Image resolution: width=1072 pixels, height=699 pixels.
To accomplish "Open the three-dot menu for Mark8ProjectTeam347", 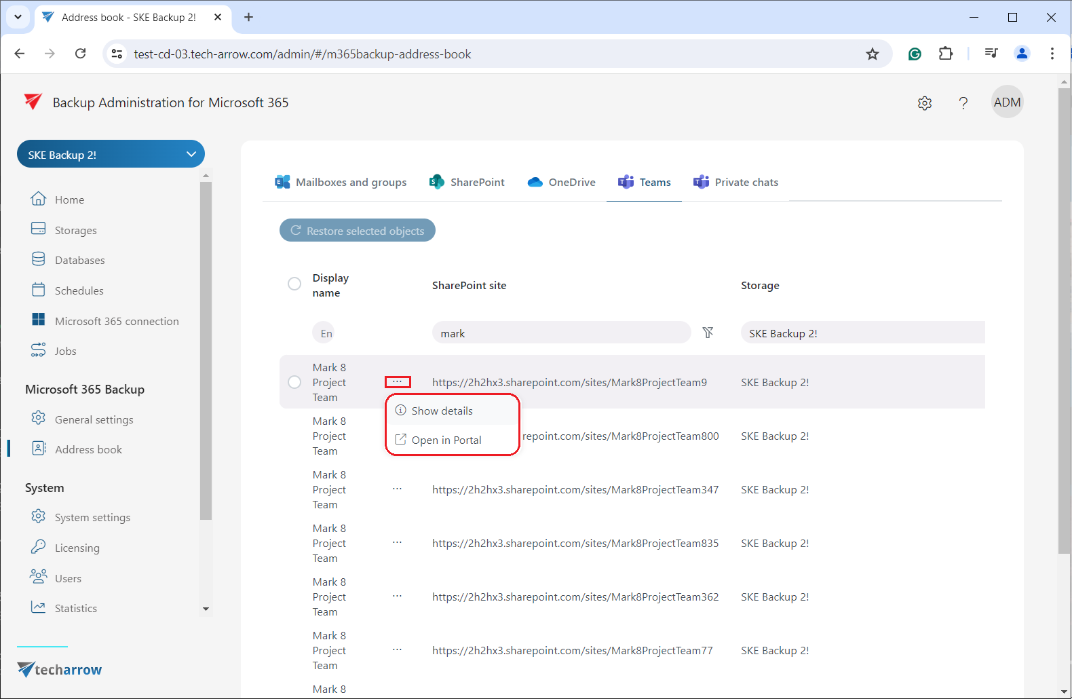I will click(397, 489).
